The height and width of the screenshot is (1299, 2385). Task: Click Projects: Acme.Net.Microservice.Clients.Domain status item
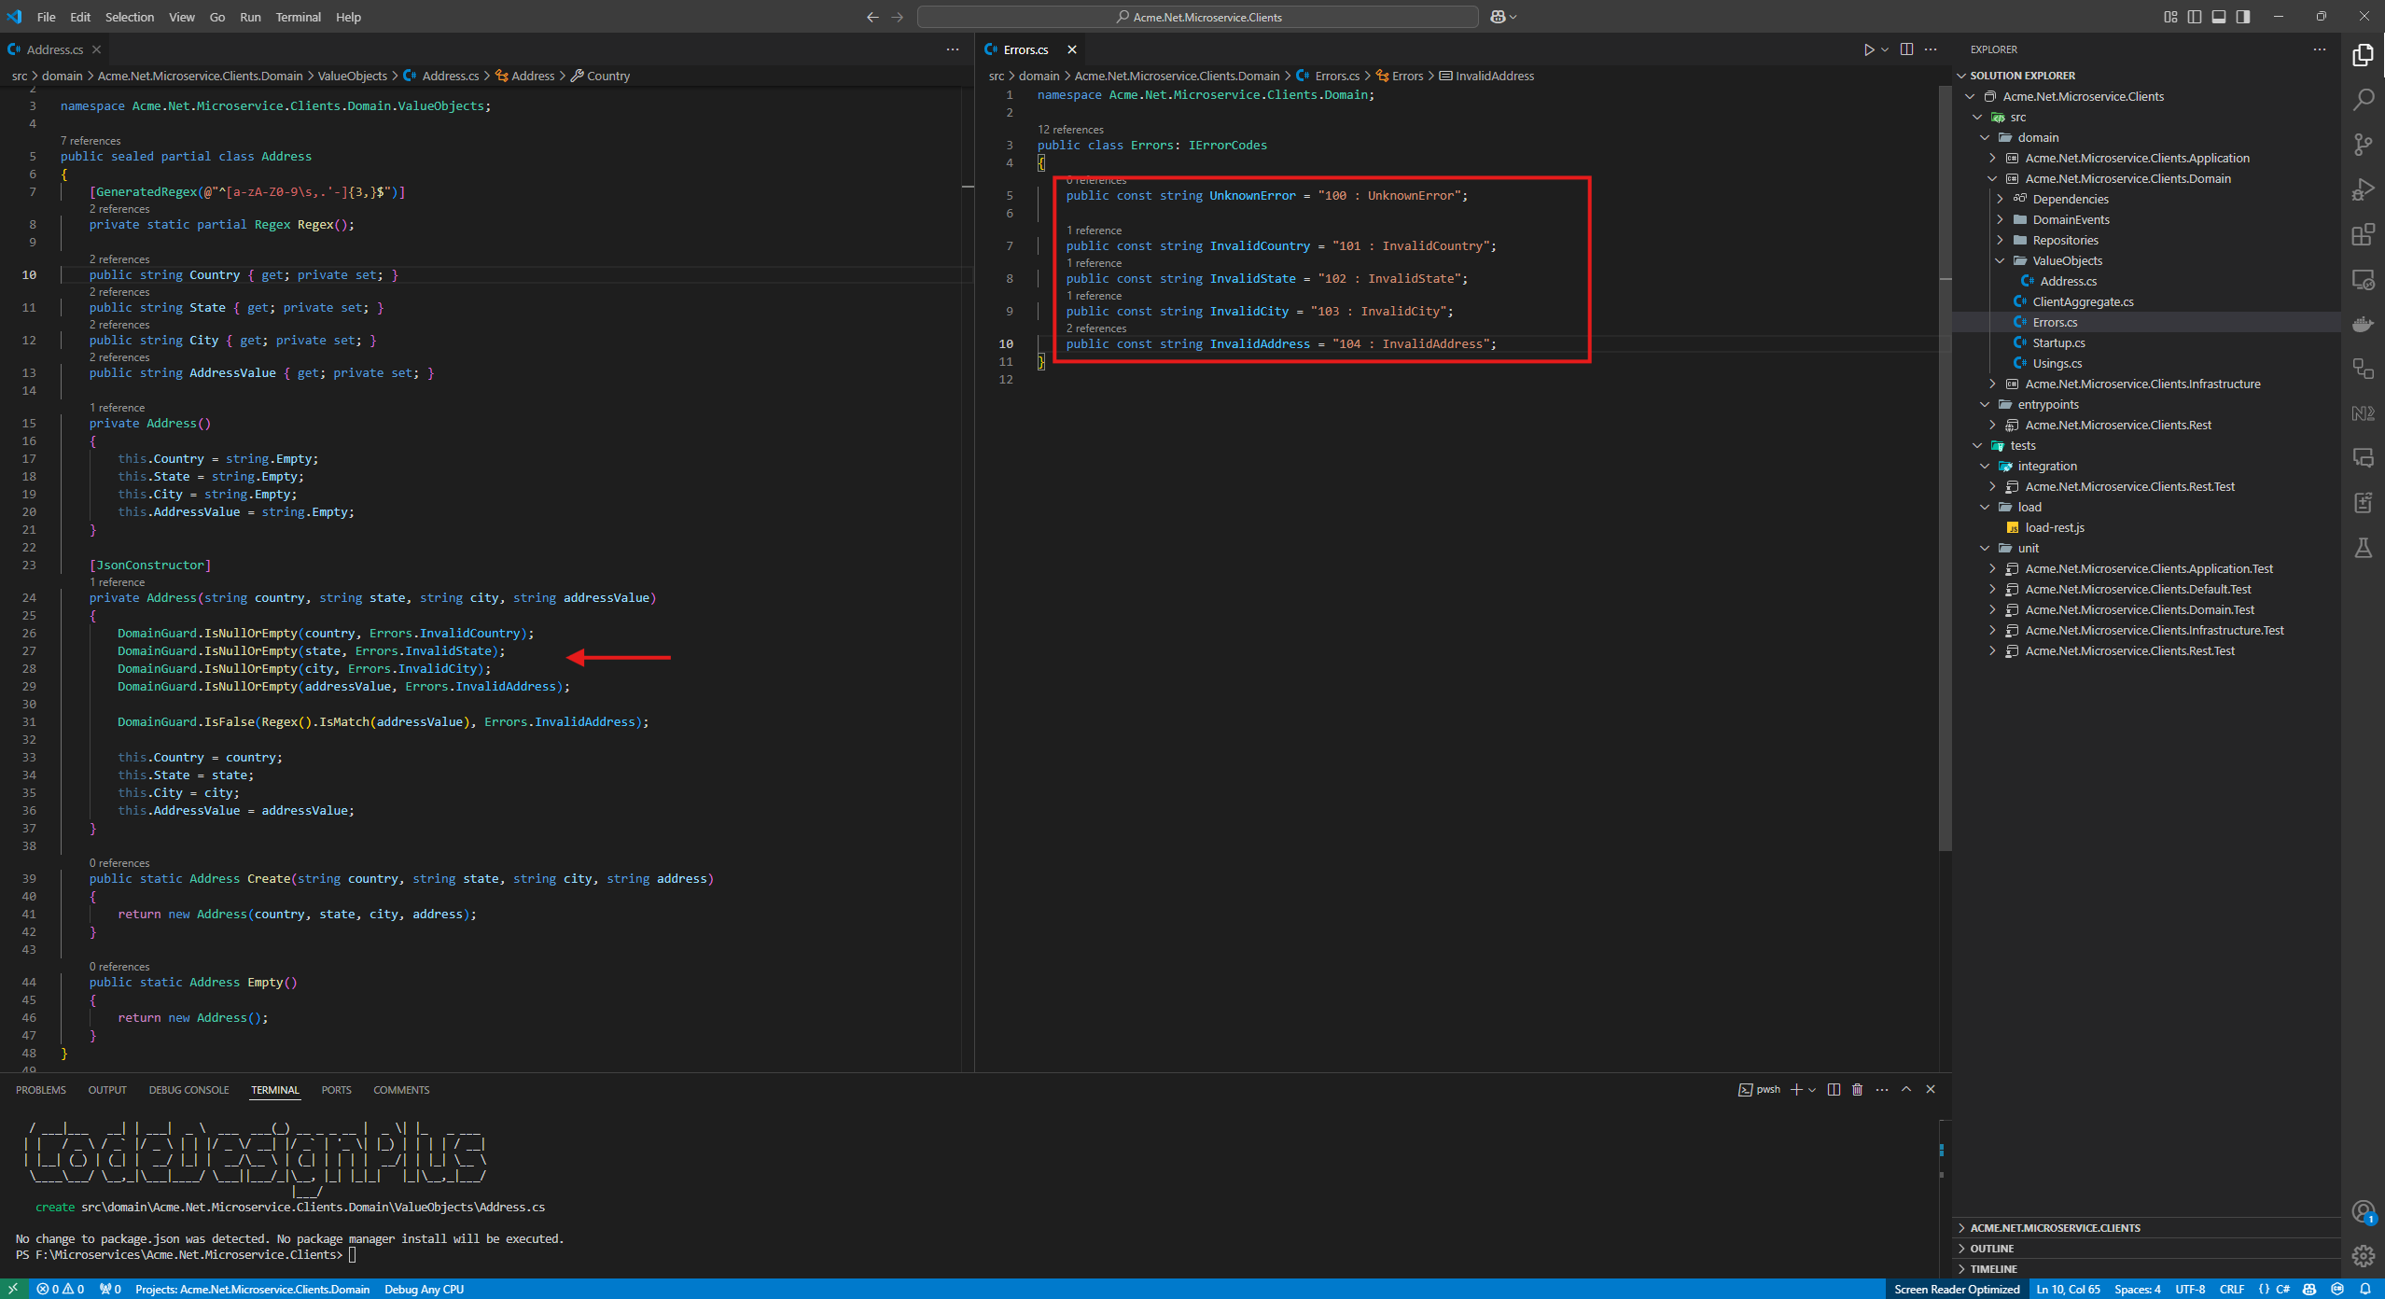click(253, 1289)
